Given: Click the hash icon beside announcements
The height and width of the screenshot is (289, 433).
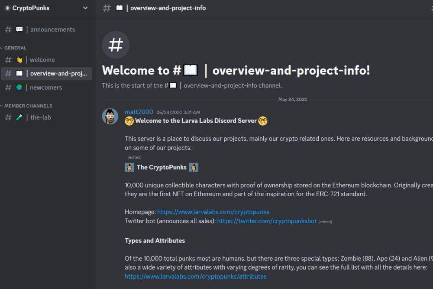Looking at the screenshot, I should tap(8, 29).
